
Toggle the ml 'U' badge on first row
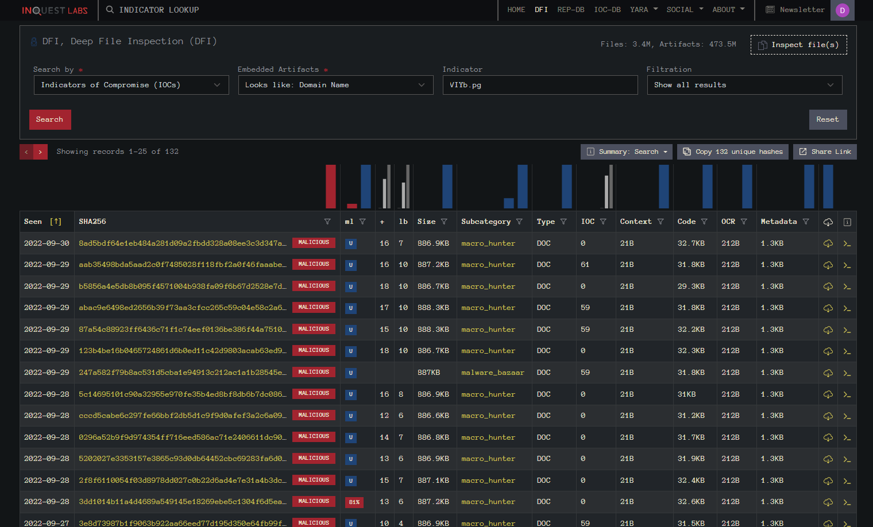click(351, 243)
